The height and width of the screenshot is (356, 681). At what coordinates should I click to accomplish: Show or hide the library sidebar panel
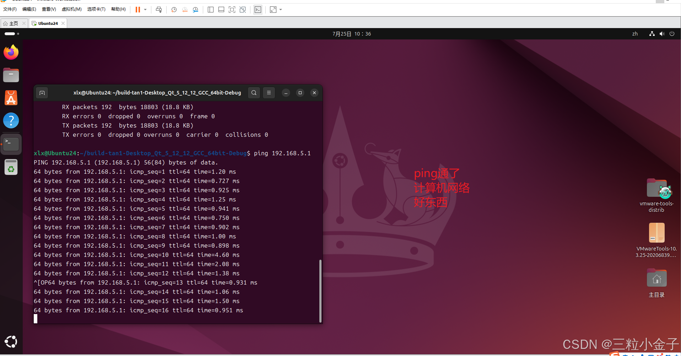coord(211,10)
